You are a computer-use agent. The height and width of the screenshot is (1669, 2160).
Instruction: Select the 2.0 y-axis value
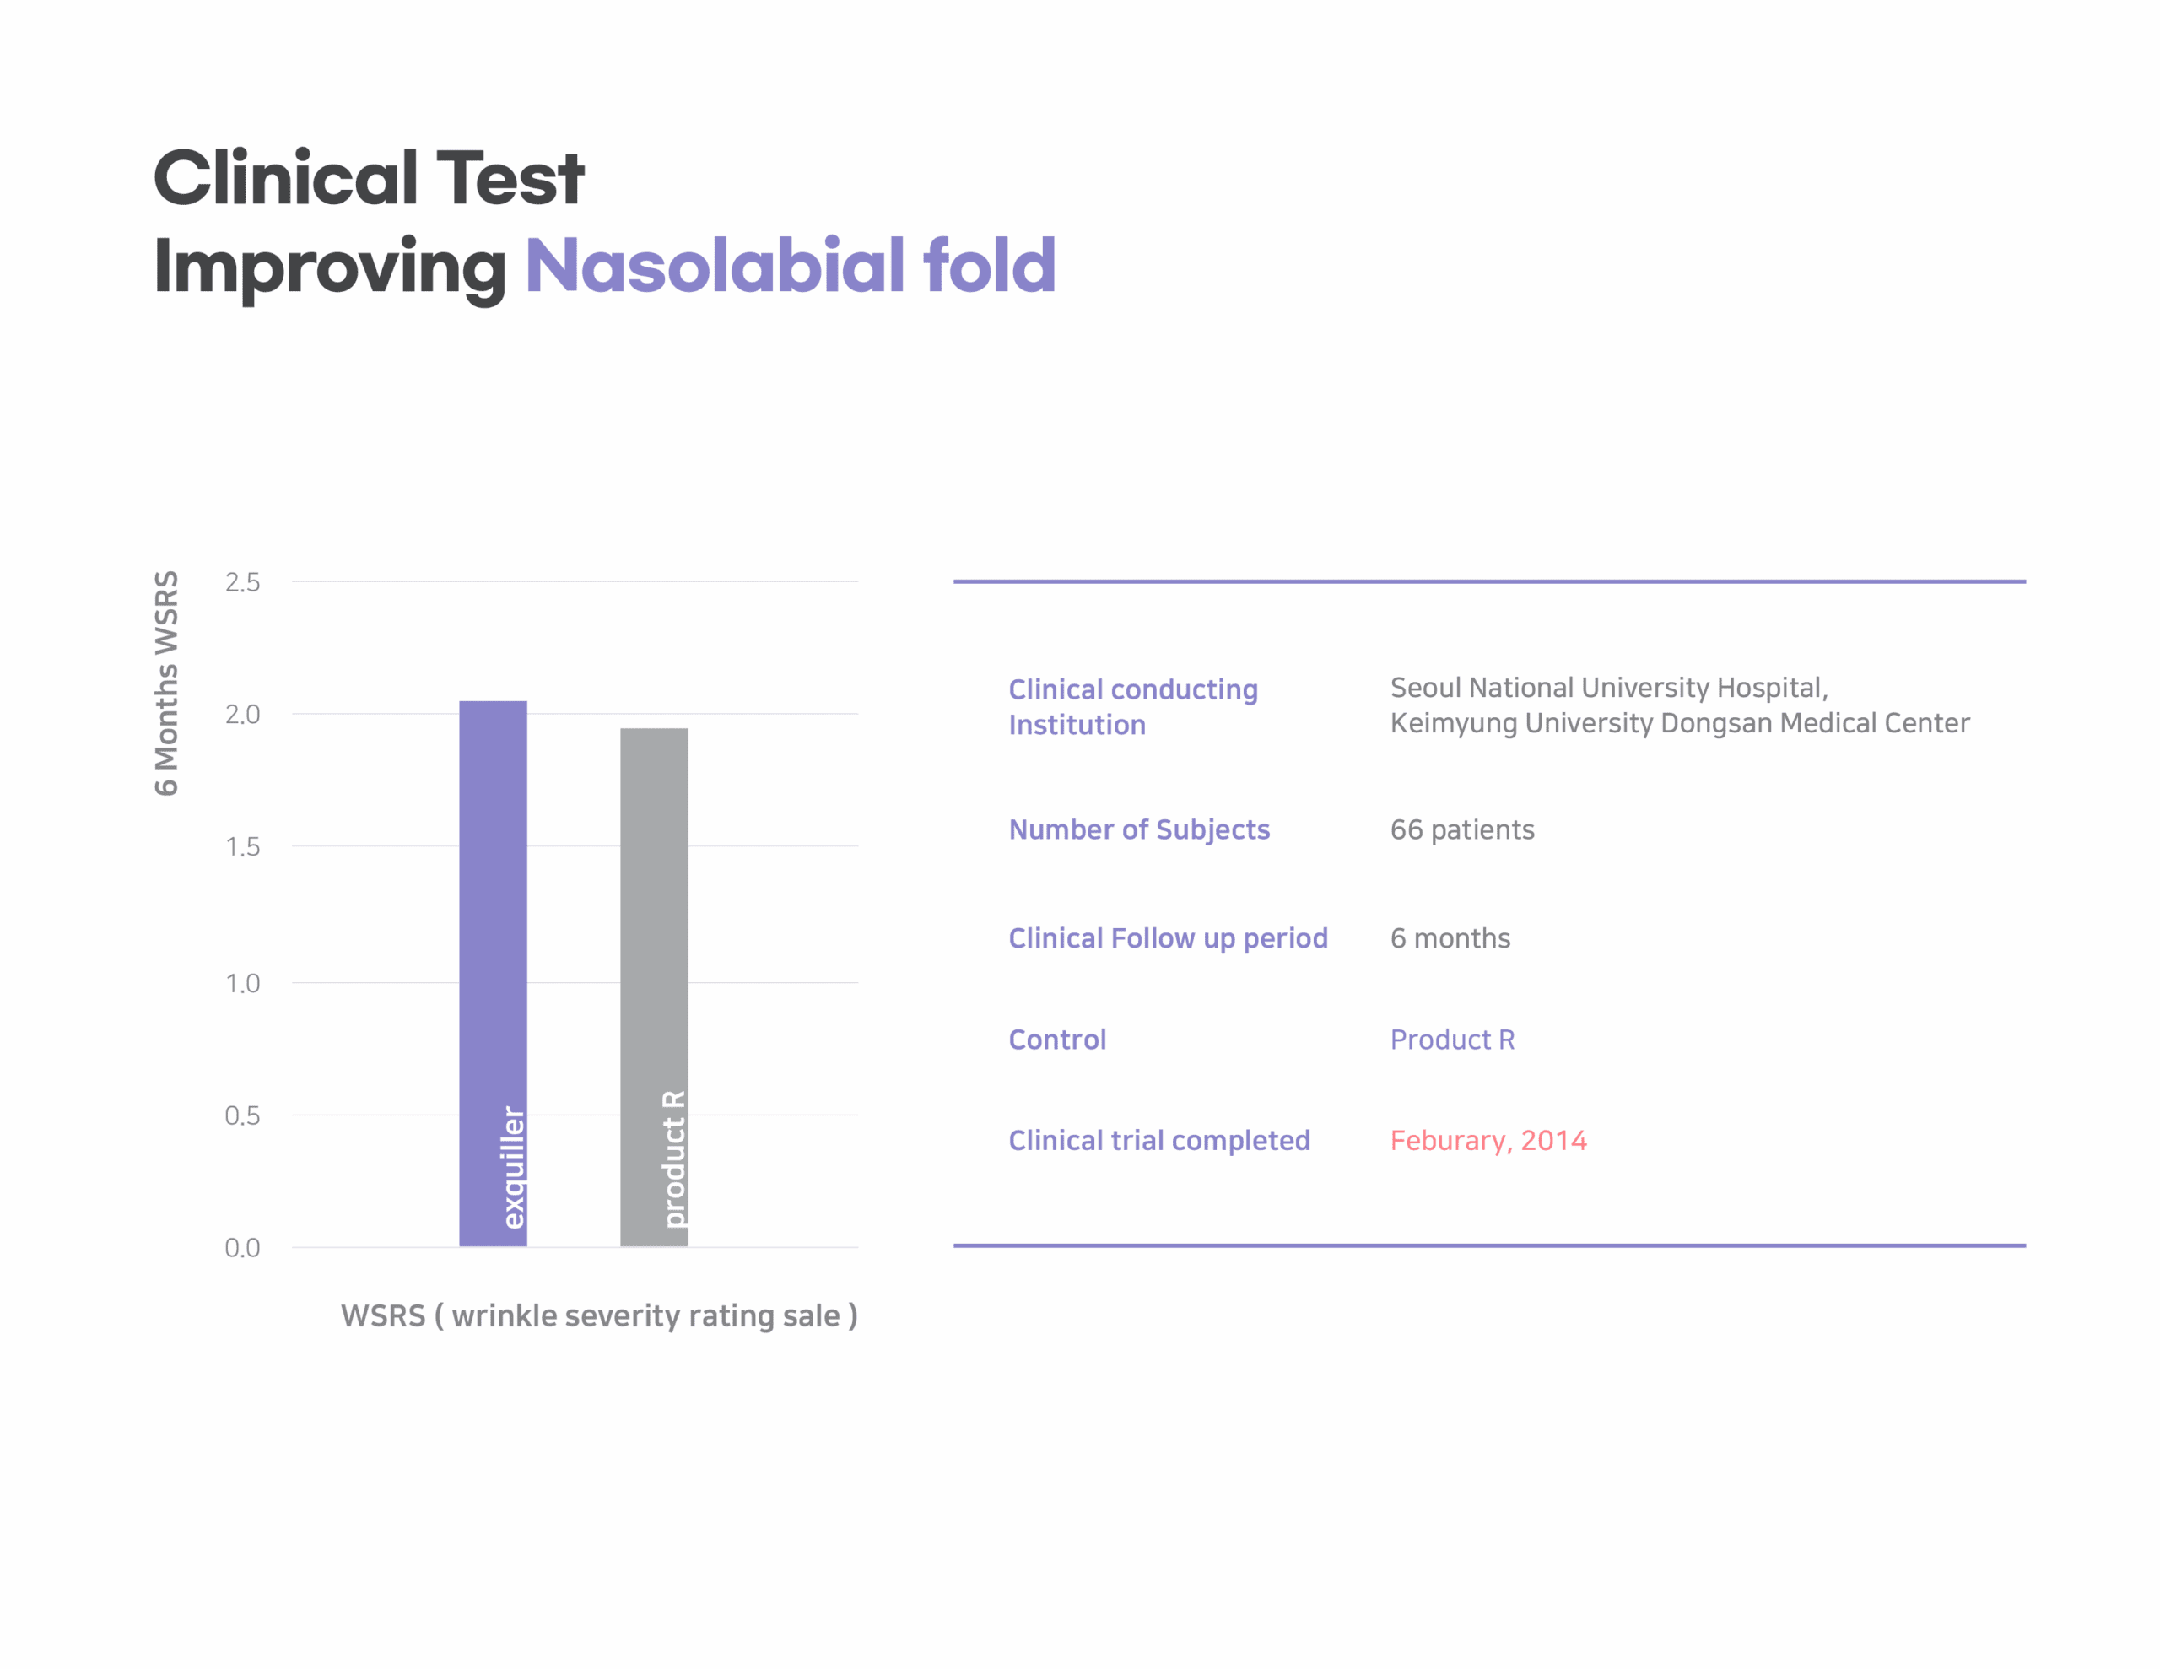coord(242,715)
